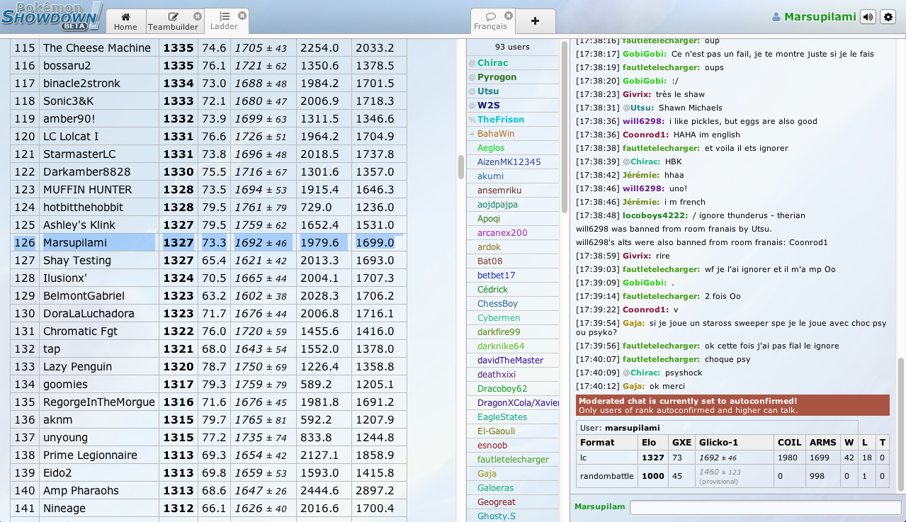Select user darkfire99 in the list
Screen dimensions: 906x522
click(x=514, y=332)
